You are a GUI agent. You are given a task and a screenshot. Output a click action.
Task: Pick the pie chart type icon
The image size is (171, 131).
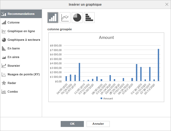[77, 18]
